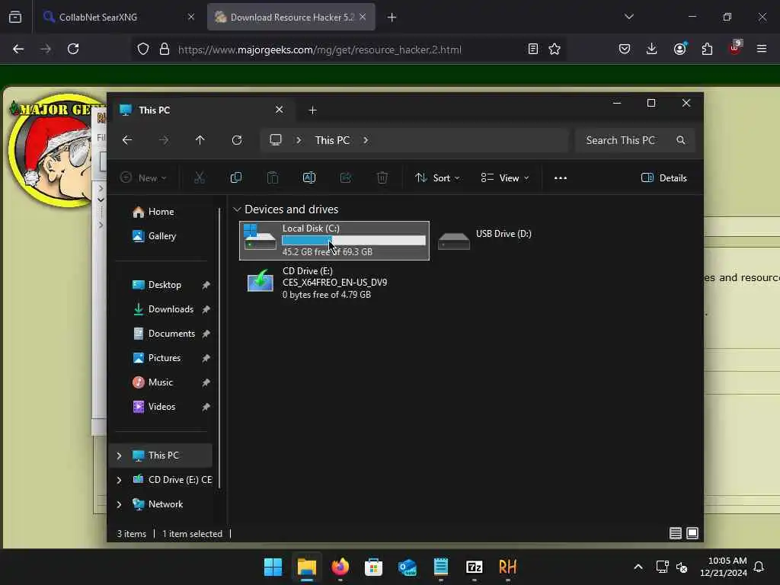Click the '3 items' status bar text

coord(131,534)
